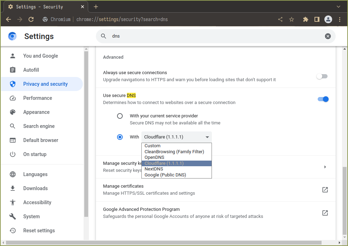Choose Google (Public DNS) from the list

[165, 175]
